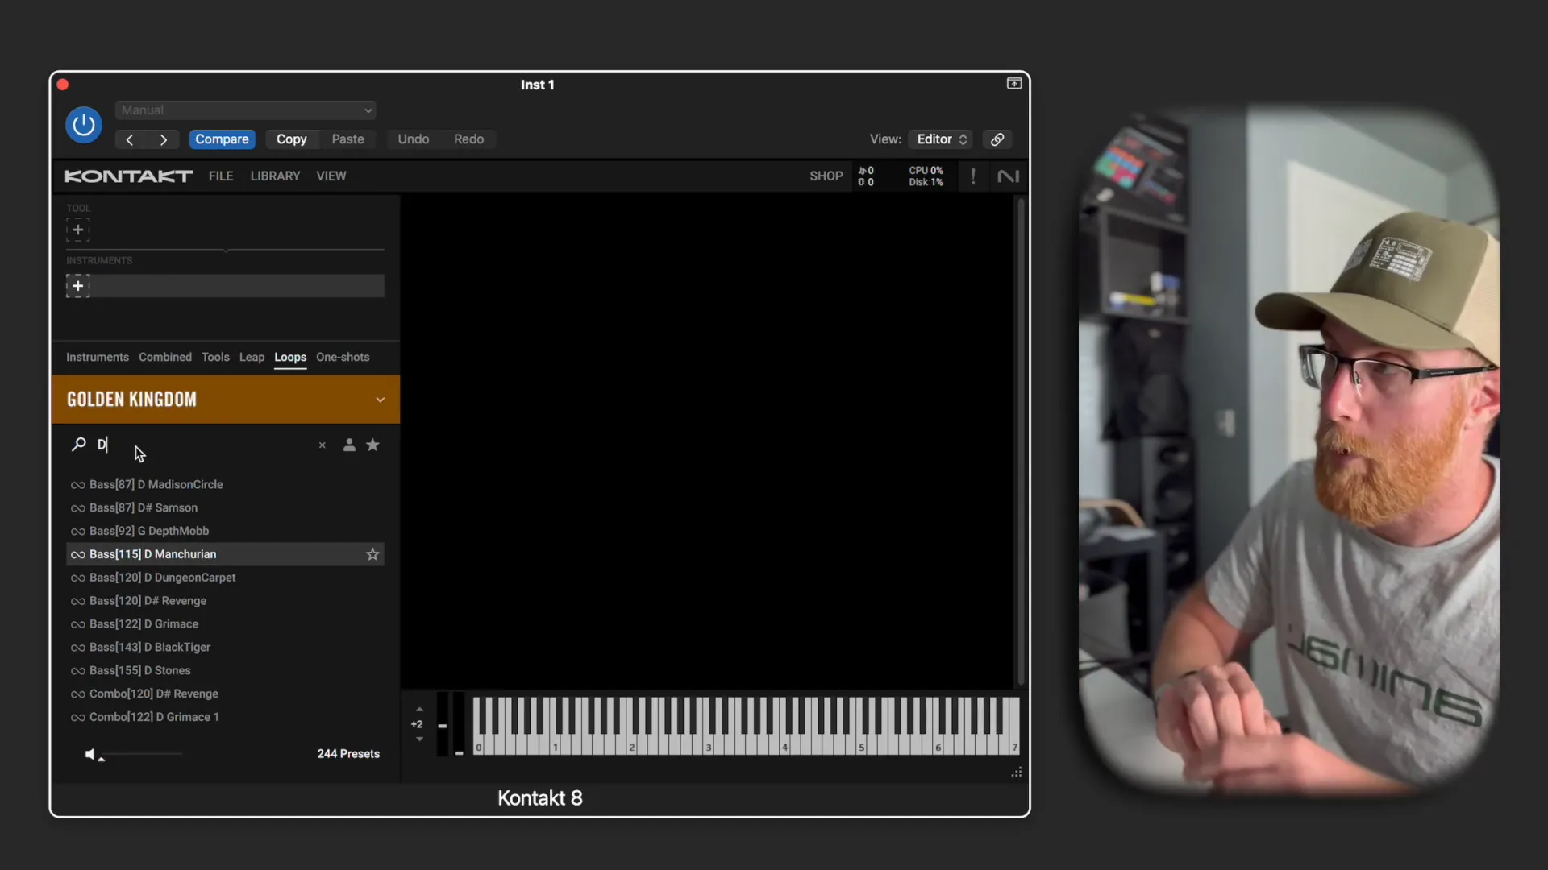
Task: Click the pitch bend wheel strip
Action: click(443, 724)
